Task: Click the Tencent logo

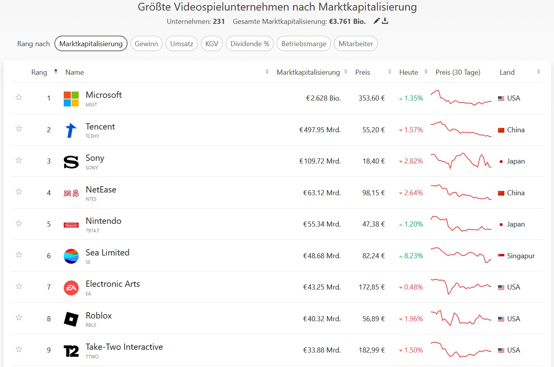Action: point(71,130)
